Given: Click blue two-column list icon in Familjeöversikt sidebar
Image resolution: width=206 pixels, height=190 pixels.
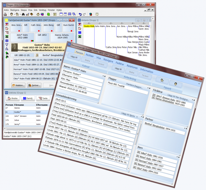Looking at the screenshot, I should 7,41.
